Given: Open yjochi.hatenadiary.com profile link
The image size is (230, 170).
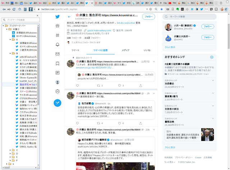Looking at the screenshot, I should pyautogui.click(x=99, y=31).
